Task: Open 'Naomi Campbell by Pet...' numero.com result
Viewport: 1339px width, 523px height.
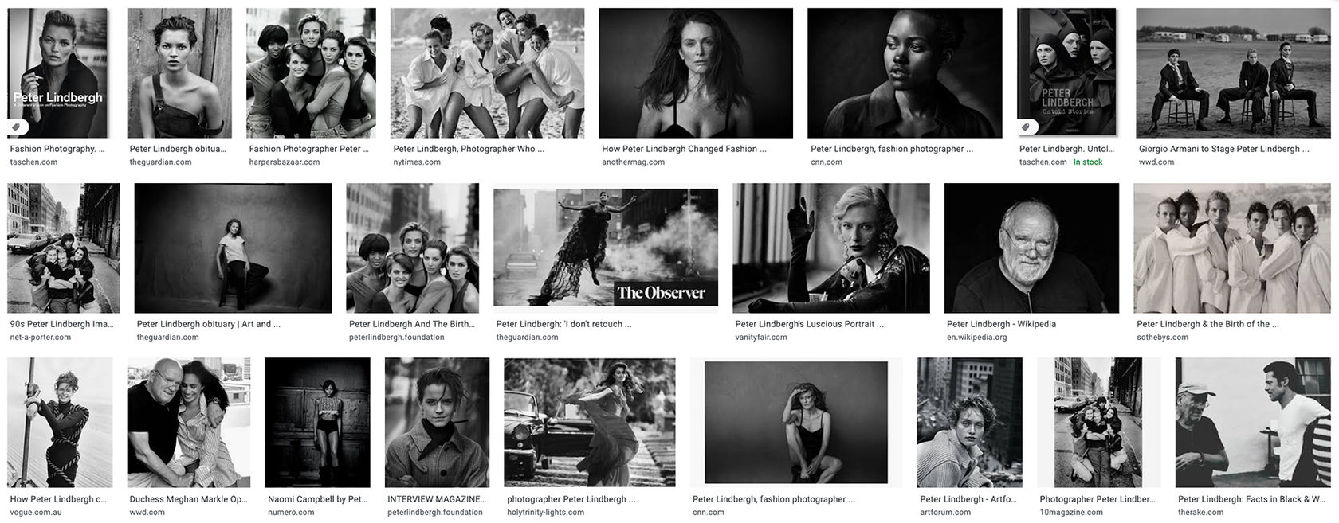Action: pos(317,499)
